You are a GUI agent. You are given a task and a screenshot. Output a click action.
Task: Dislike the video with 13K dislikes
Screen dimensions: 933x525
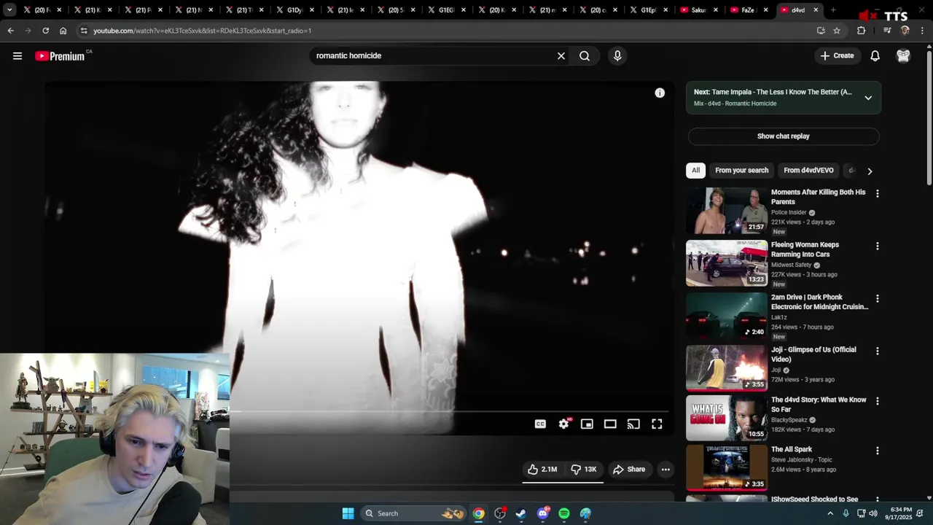click(583, 470)
